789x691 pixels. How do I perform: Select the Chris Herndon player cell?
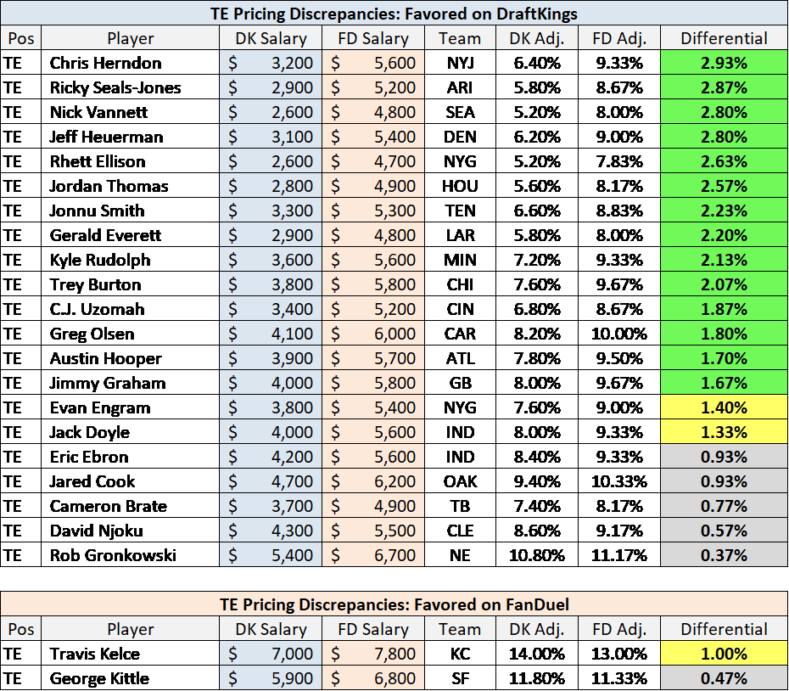(x=131, y=63)
